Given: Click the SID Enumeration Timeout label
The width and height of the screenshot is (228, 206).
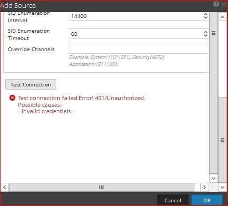Looking at the screenshot, I should pos(29,35).
